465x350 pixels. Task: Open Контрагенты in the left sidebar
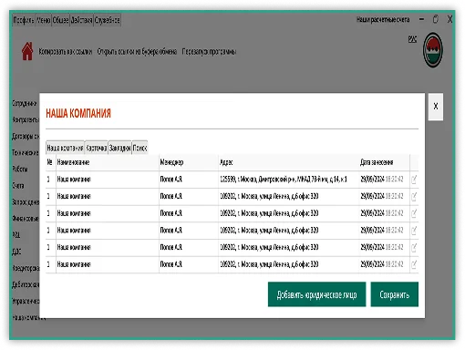(26, 119)
